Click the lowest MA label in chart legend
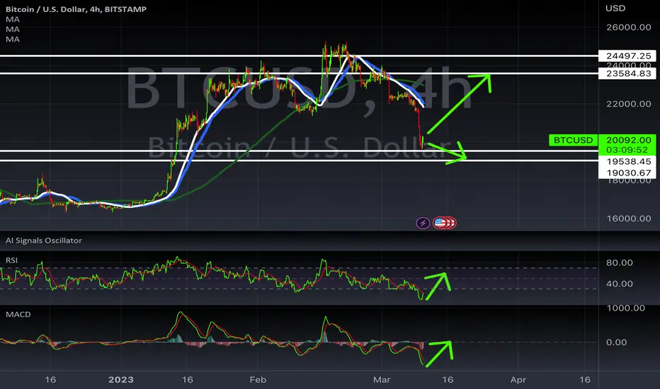The image size is (660, 389). pos(13,39)
